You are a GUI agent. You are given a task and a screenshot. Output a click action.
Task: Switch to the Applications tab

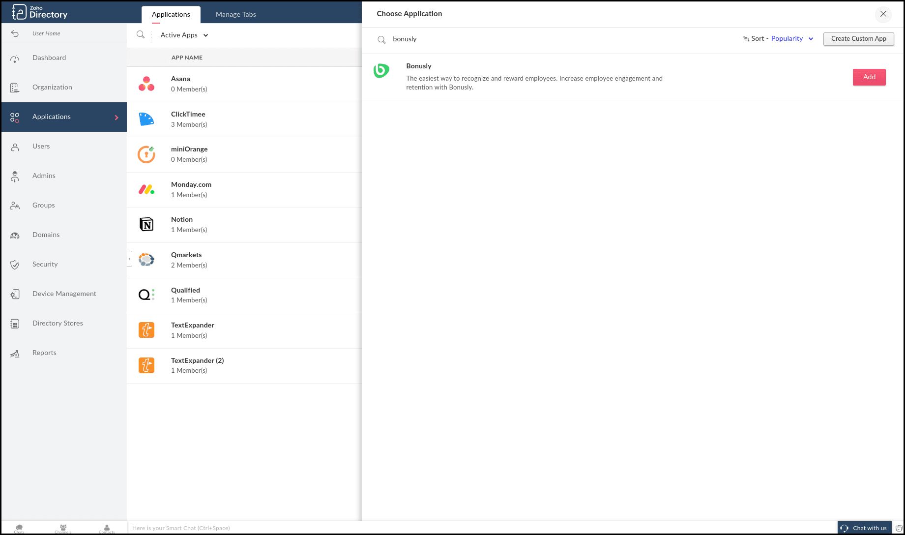[x=171, y=14]
